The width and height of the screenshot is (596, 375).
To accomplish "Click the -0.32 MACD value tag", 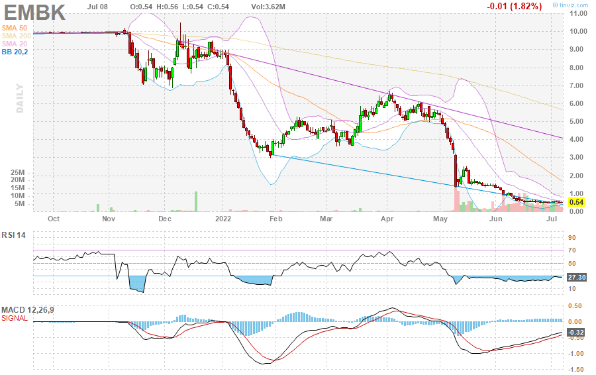I will [576, 333].
